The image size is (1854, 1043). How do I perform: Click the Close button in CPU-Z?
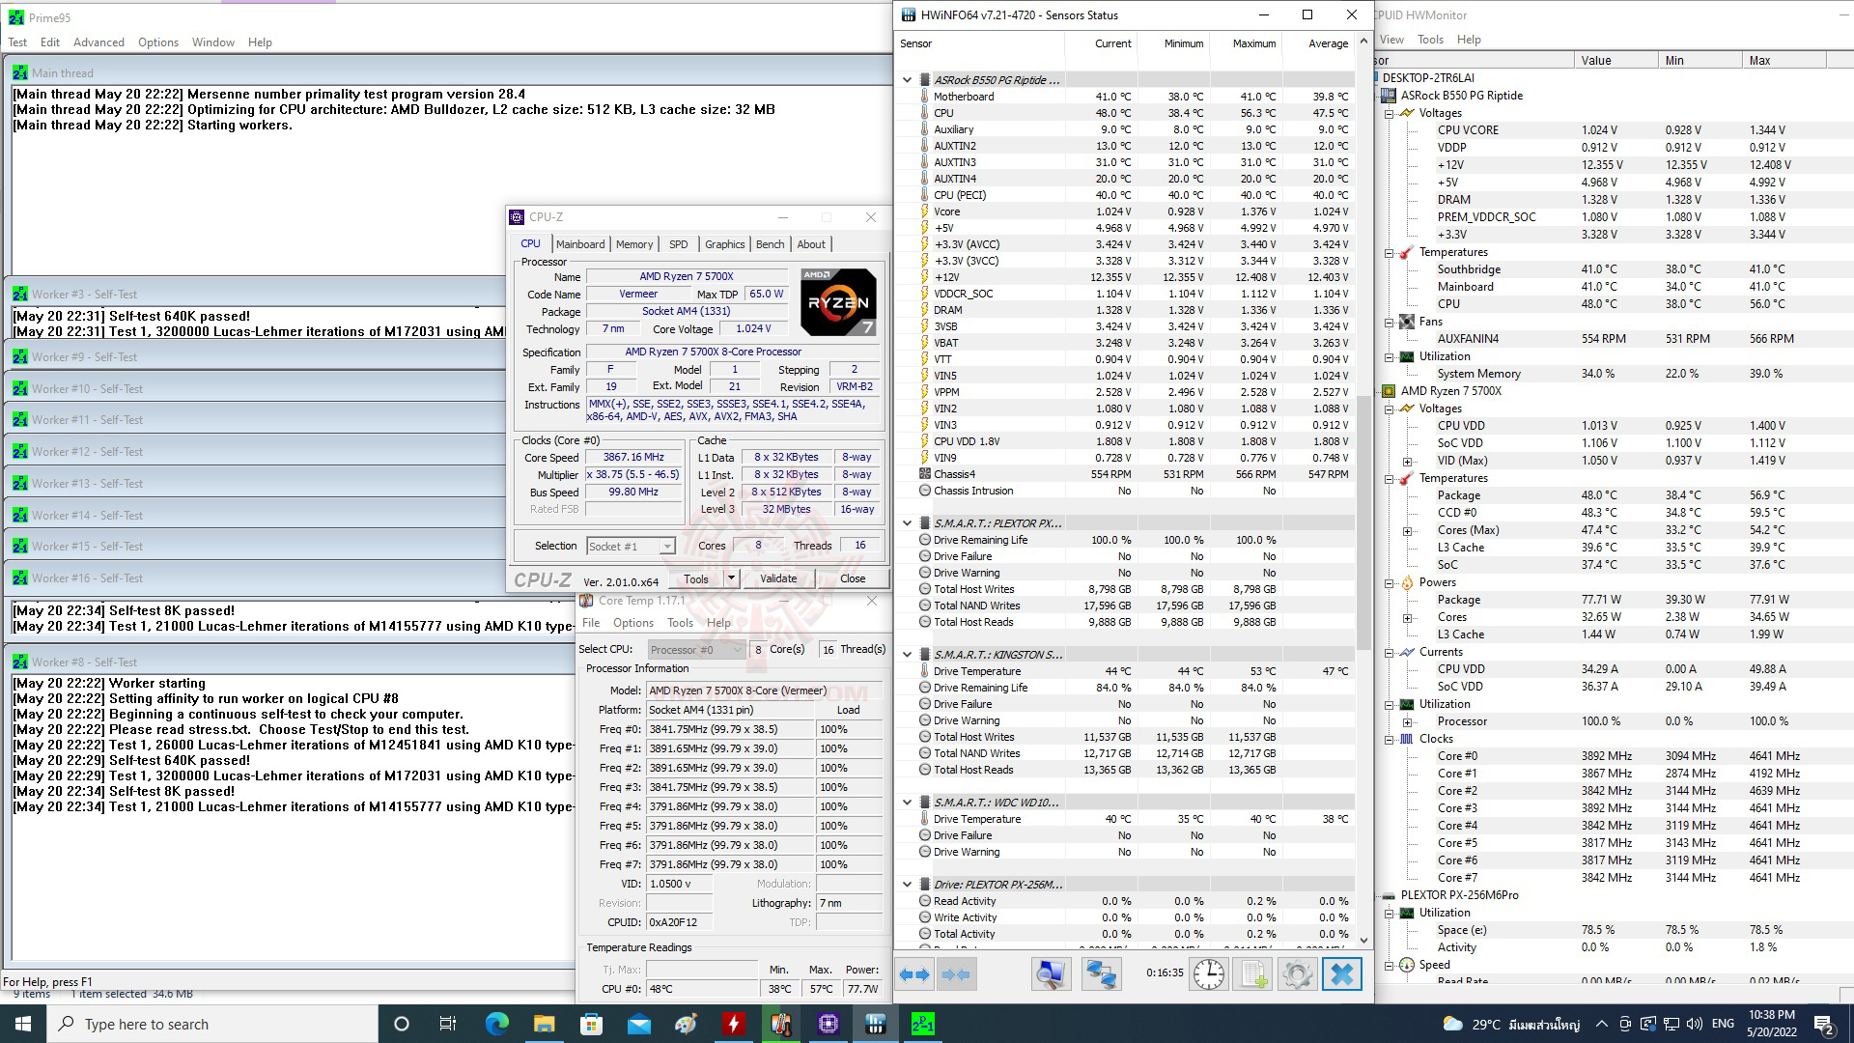853,578
